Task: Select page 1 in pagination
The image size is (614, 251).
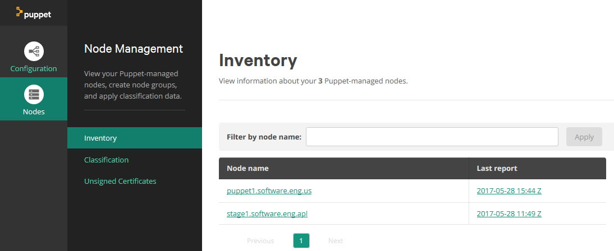Action: click(x=301, y=241)
